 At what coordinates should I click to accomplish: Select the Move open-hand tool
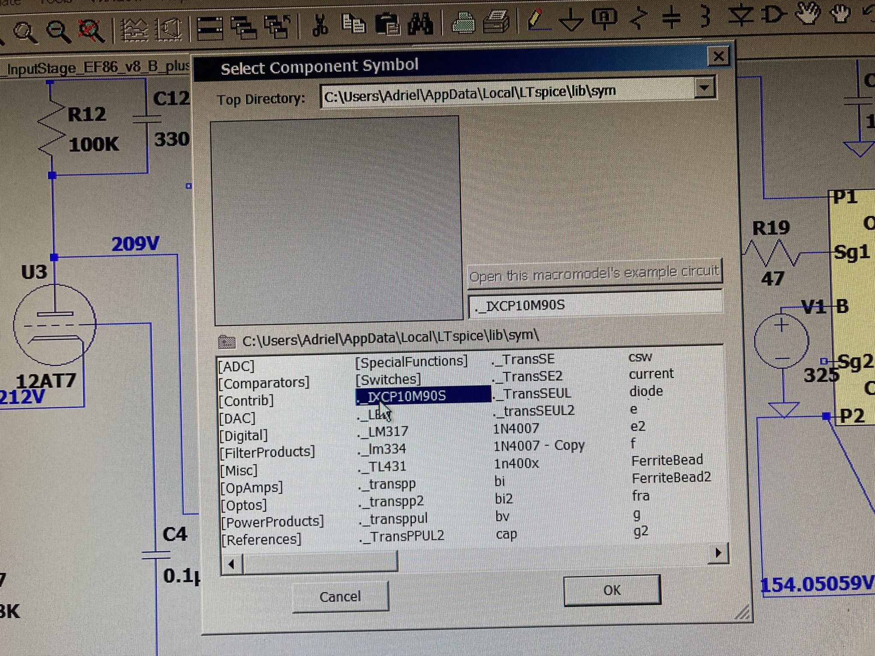[807, 13]
